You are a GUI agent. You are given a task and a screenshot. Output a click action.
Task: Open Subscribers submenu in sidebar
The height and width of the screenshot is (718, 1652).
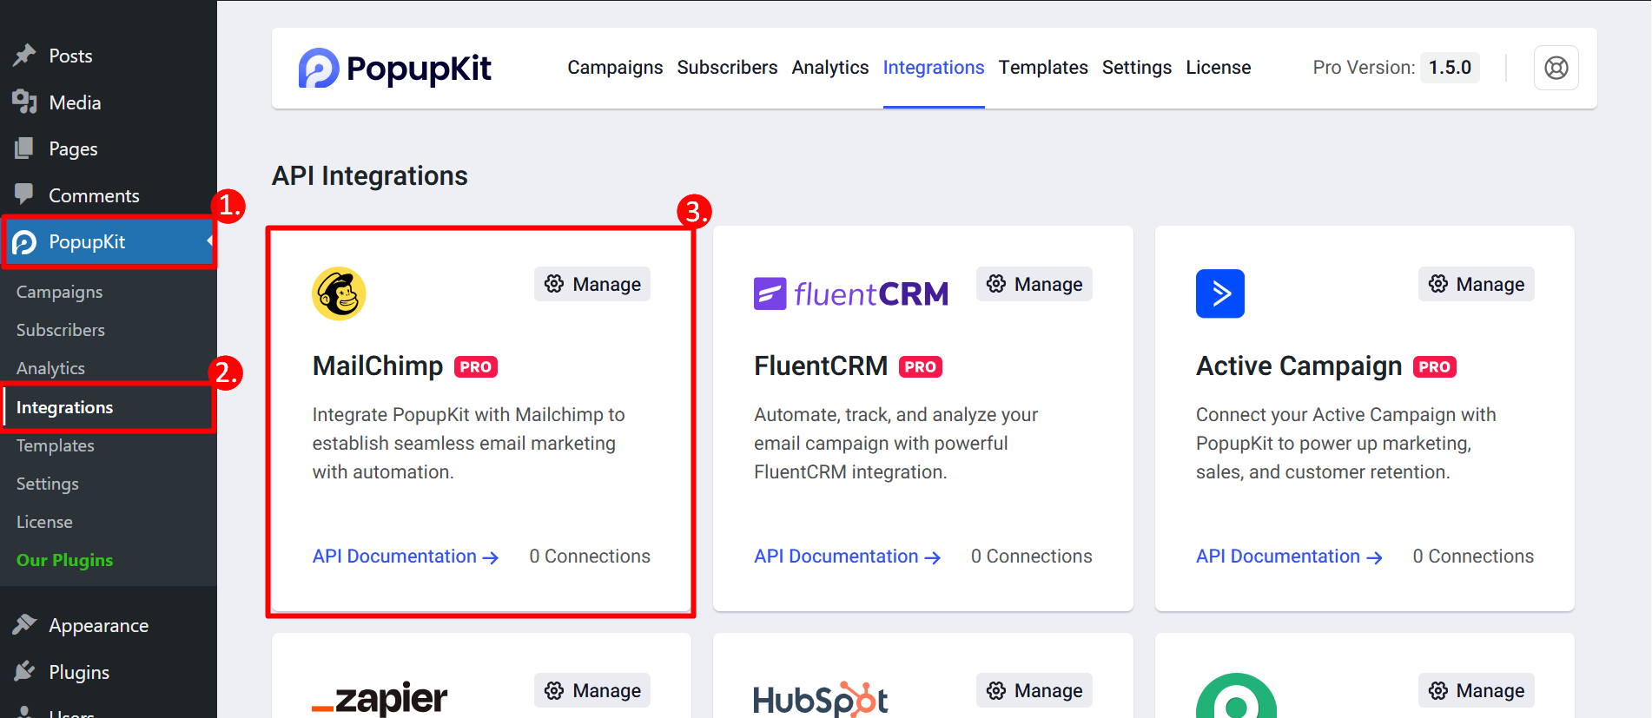[61, 330]
